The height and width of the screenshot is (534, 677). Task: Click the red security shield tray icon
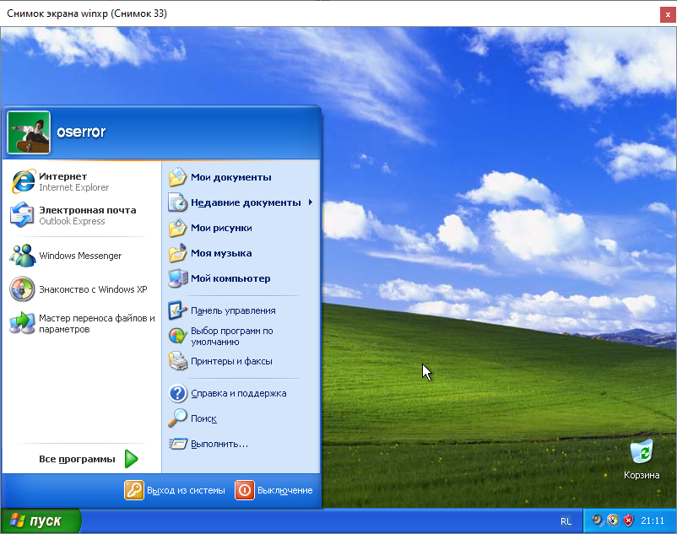[x=629, y=521]
